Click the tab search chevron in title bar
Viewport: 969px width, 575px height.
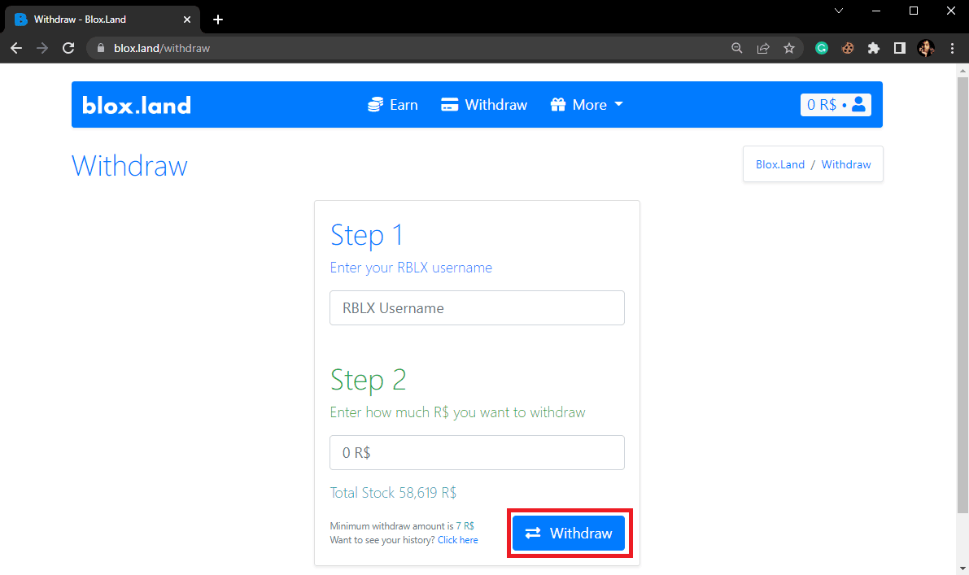(839, 11)
